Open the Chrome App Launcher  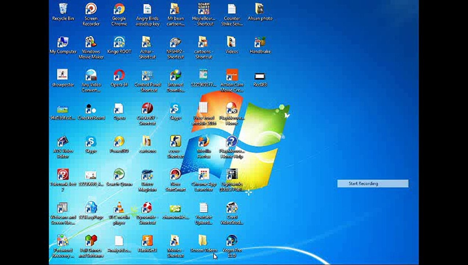(203, 180)
